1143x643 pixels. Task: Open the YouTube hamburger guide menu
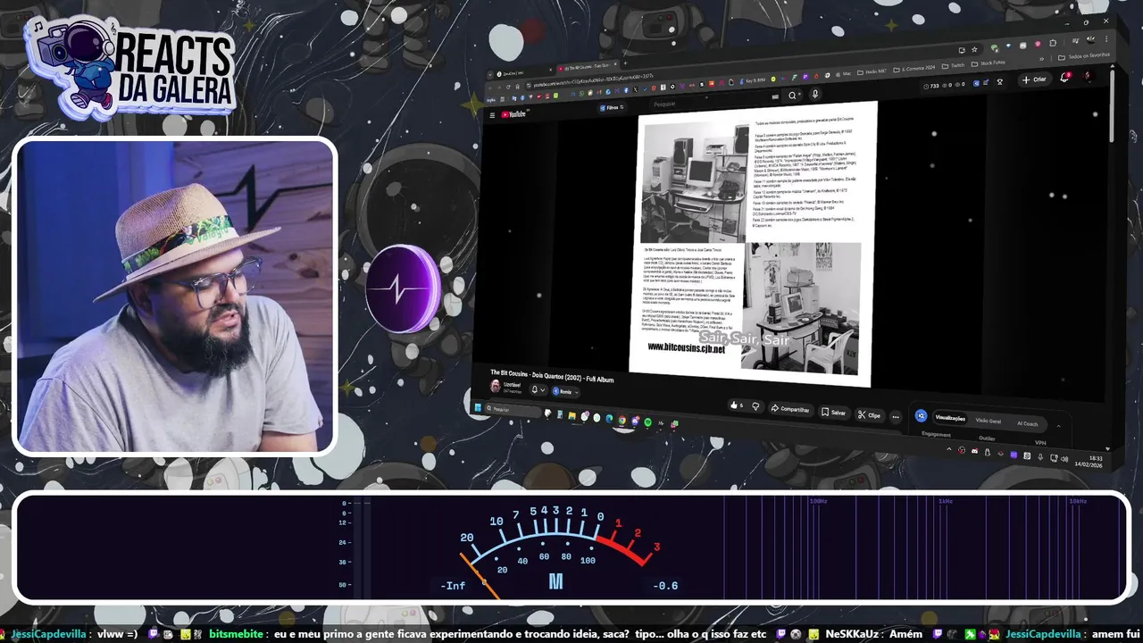[x=492, y=115]
